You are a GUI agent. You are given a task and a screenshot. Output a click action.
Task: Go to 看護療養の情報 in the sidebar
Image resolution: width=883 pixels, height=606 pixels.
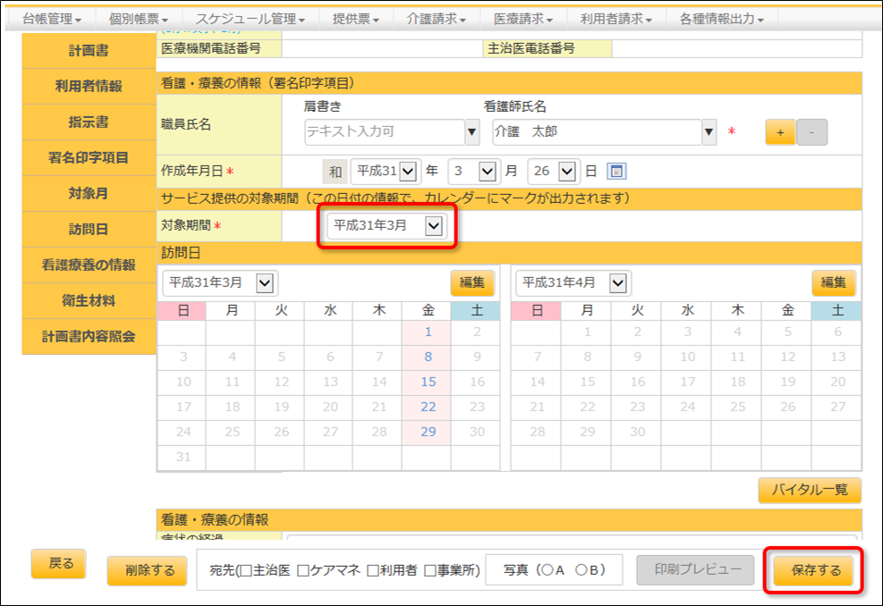click(x=89, y=265)
